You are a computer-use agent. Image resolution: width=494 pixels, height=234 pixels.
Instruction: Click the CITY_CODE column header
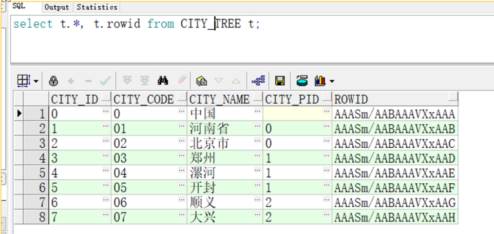pos(149,99)
